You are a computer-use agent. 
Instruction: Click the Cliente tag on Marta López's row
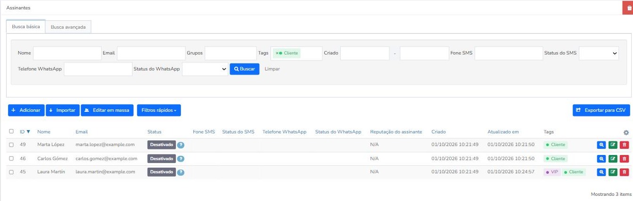(556, 145)
